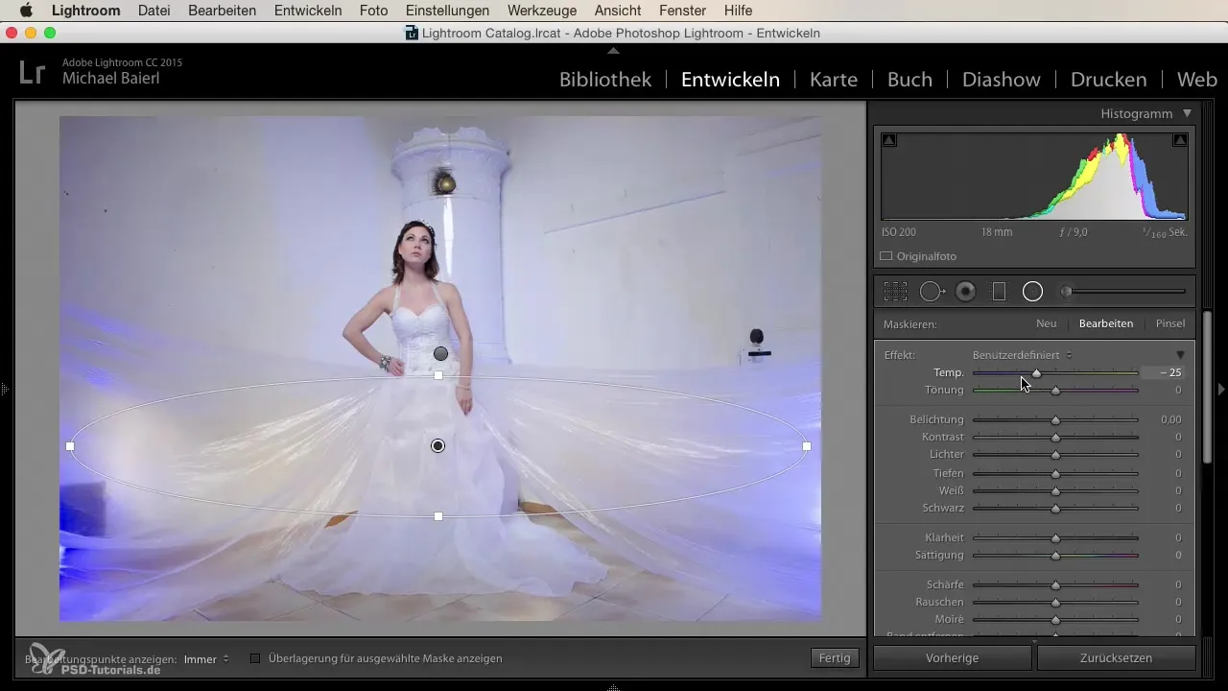This screenshot has height=691, width=1228.
Task: Switch to the Web module
Action: [x=1196, y=80]
